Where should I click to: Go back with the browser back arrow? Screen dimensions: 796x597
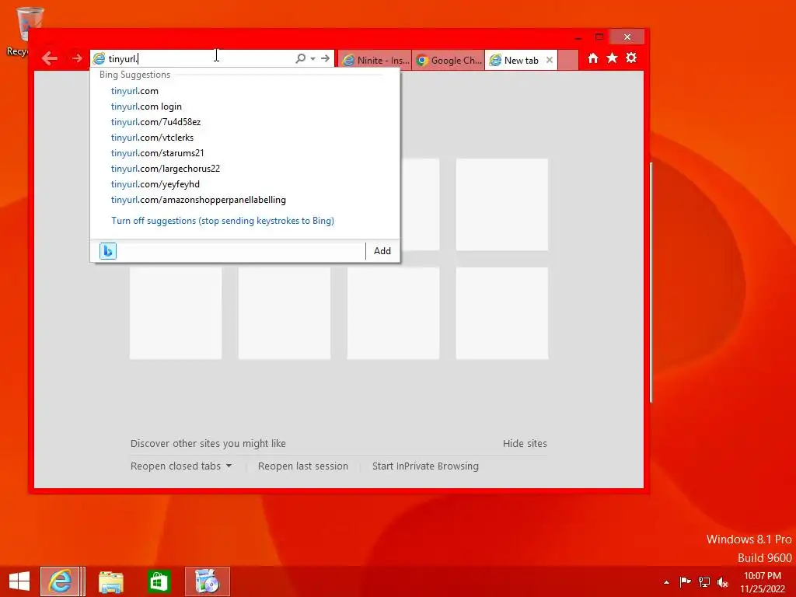coord(50,58)
